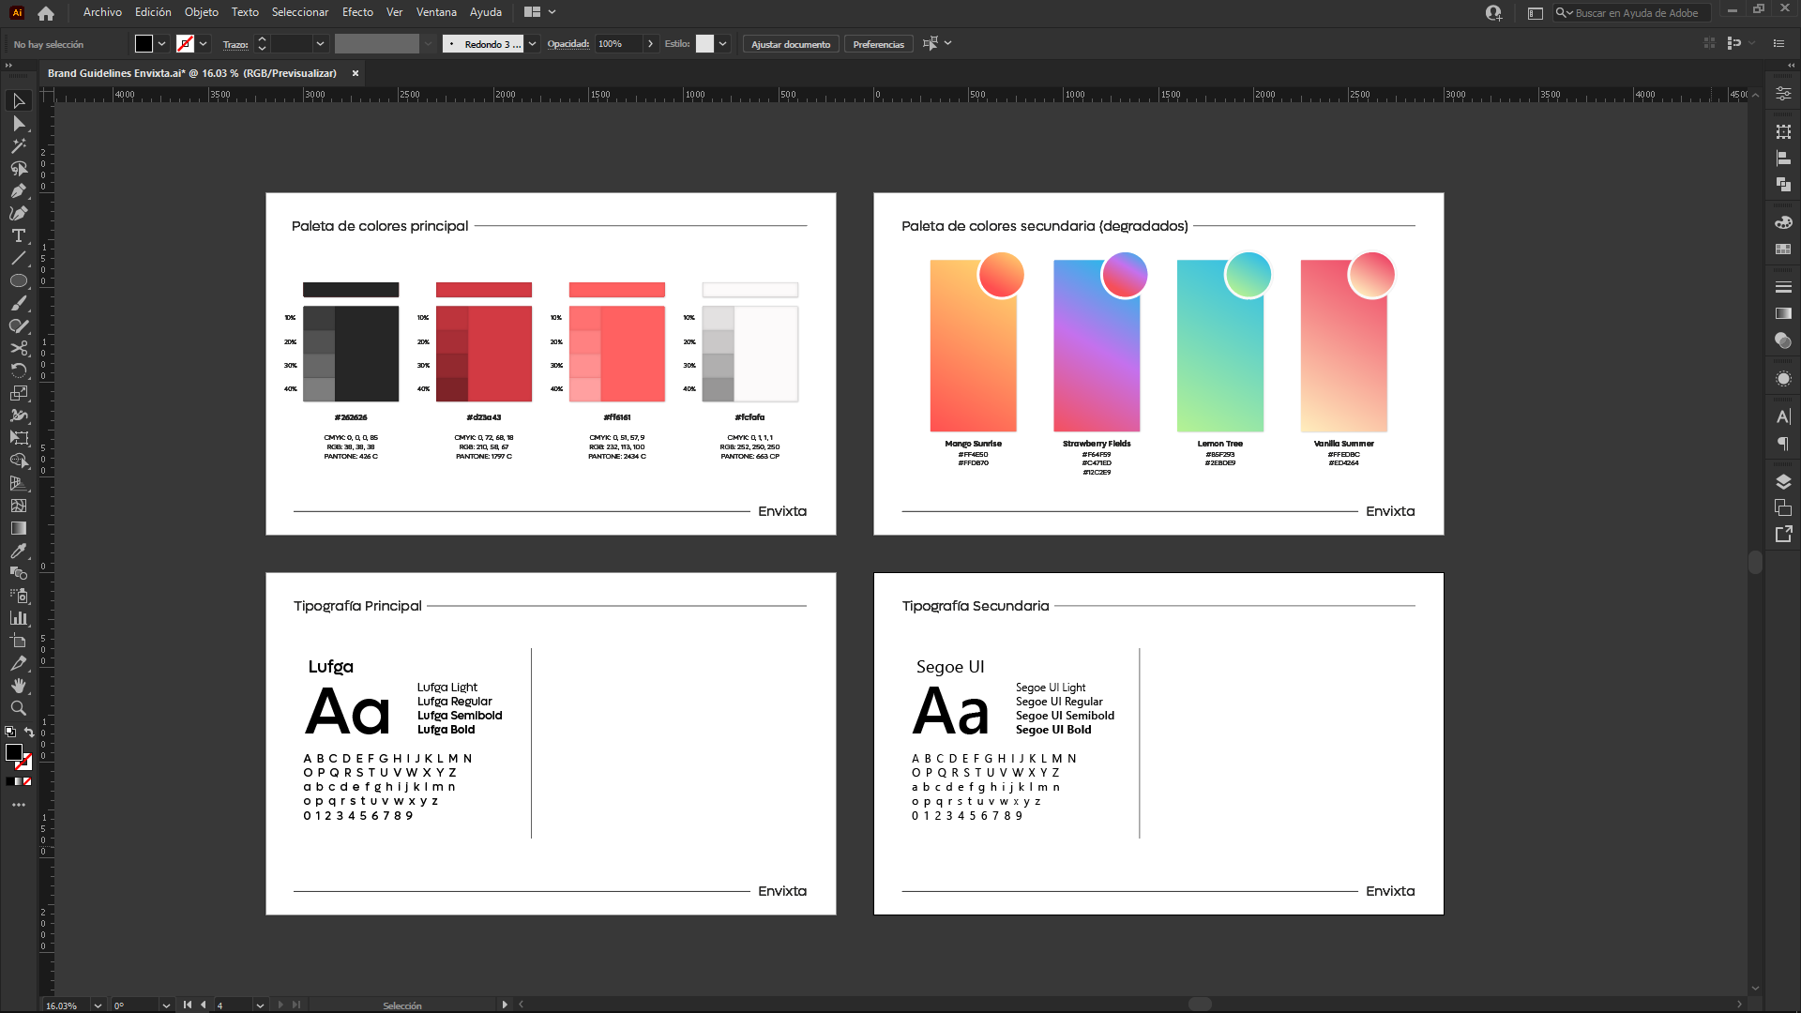
Task: Open the Paragraph panel icon
Action: pyautogui.click(x=1783, y=444)
